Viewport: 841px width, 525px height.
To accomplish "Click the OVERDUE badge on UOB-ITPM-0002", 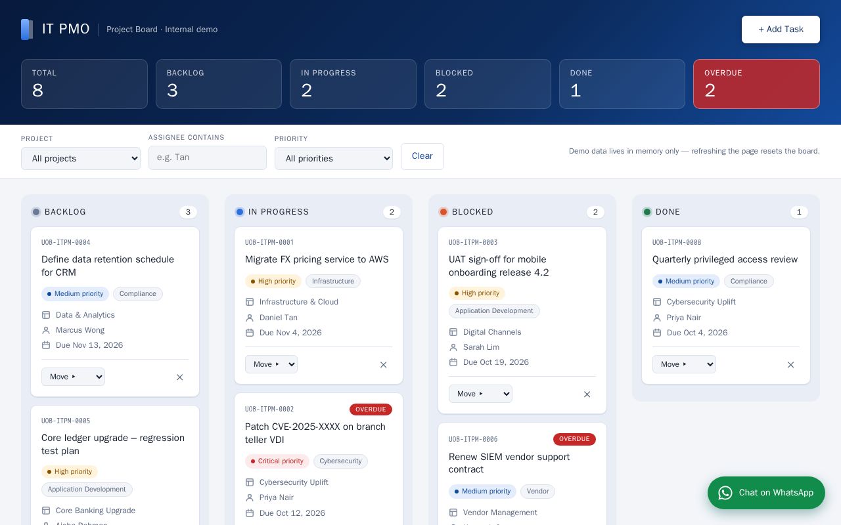I will [371, 409].
